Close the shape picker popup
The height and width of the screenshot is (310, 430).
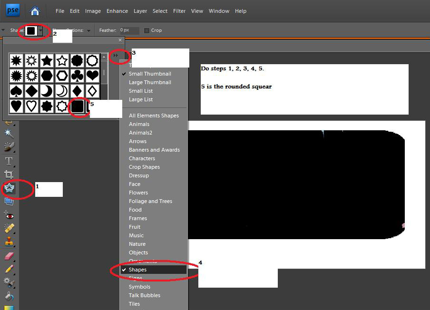(120, 40)
